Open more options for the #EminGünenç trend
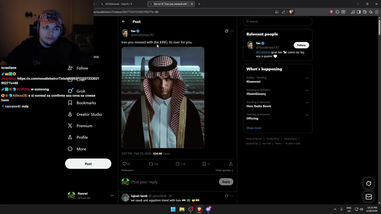Screen dimensions: 381x214 pos(307,90)
